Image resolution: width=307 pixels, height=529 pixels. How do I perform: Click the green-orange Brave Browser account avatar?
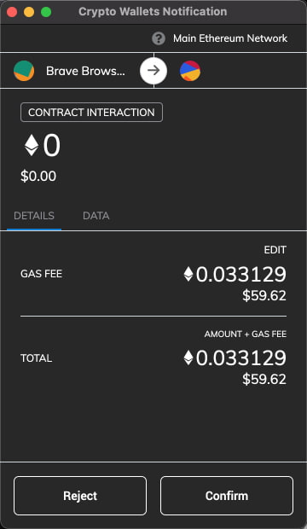tap(24, 71)
